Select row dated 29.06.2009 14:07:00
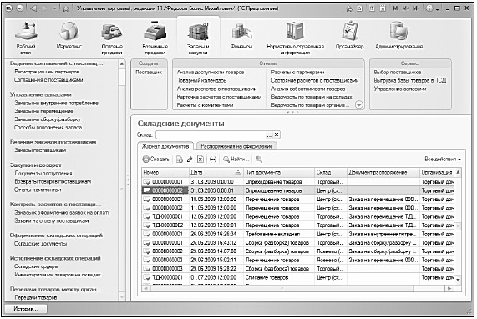 tap(298, 251)
